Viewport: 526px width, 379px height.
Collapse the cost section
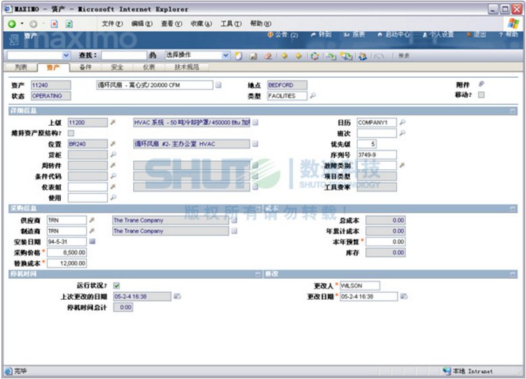[x=512, y=209]
